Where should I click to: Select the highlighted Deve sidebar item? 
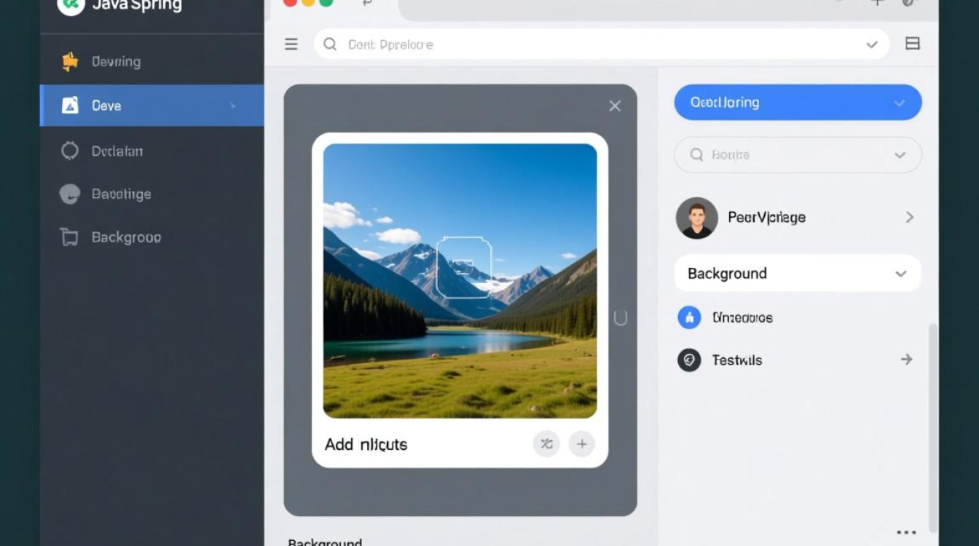click(152, 106)
